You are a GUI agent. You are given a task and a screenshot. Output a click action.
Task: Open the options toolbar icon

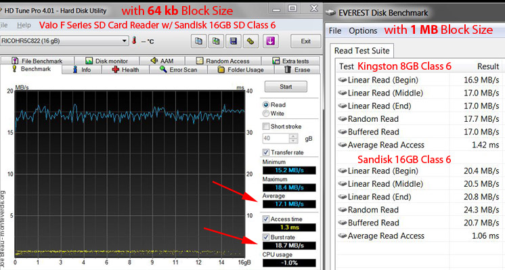pyautogui.click(x=250, y=41)
